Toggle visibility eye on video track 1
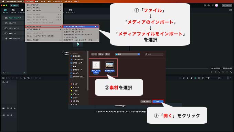 15,108
